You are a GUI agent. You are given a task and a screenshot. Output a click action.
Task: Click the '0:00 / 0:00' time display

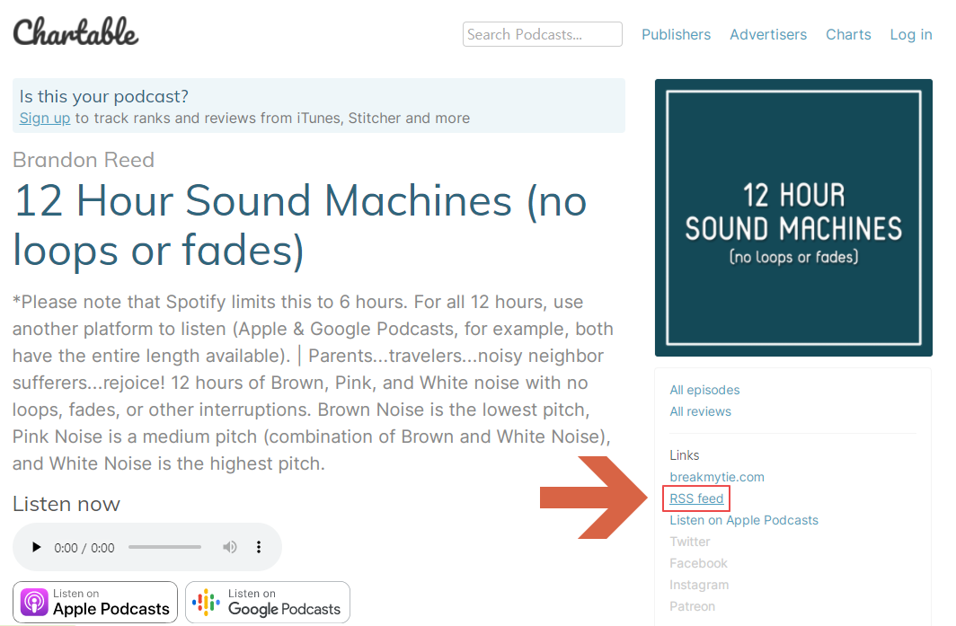click(x=84, y=548)
